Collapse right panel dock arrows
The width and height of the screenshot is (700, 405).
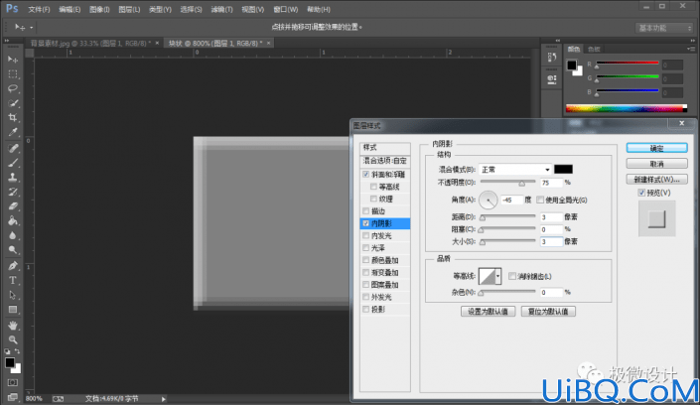click(691, 40)
